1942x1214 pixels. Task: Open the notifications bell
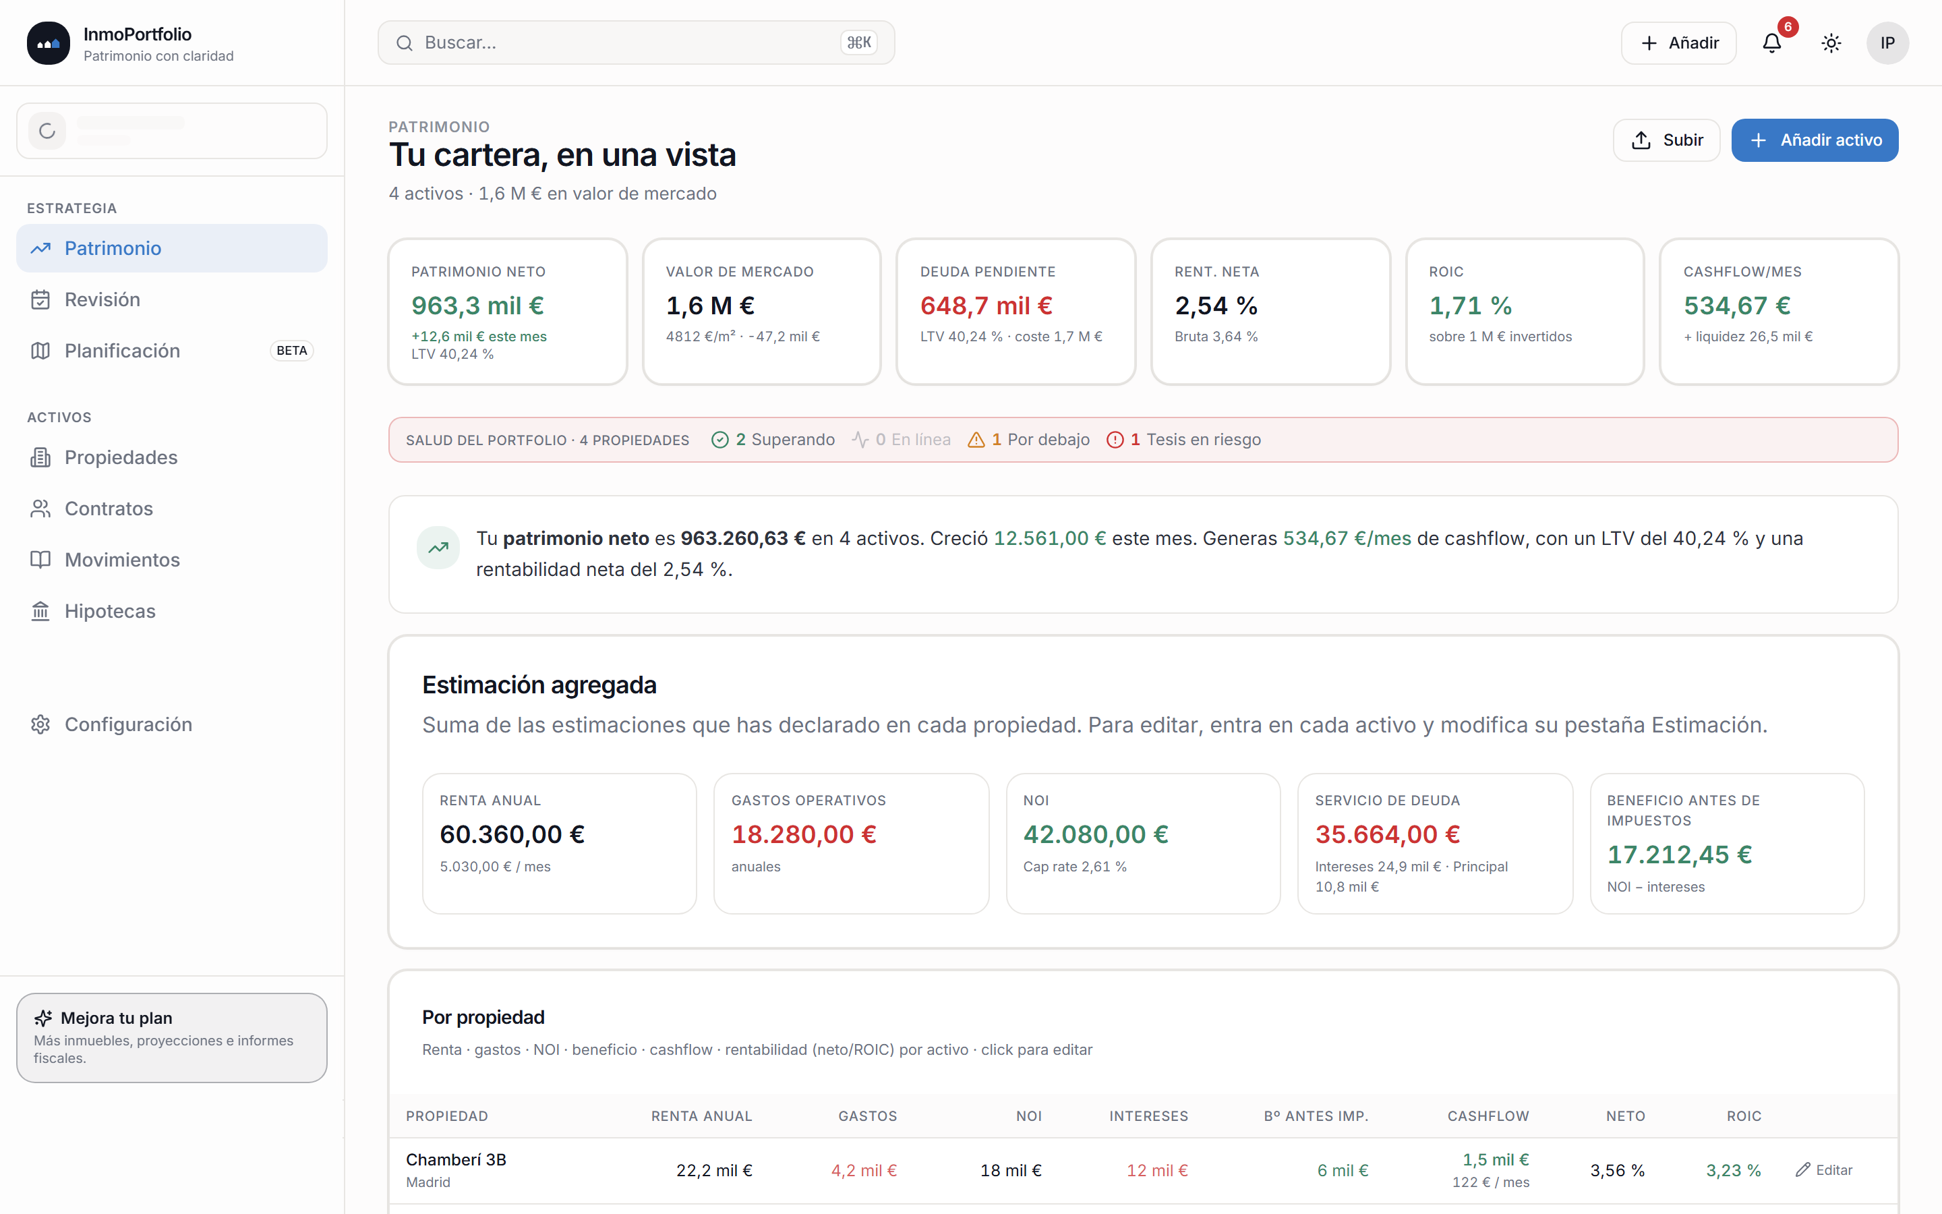[1772, 43]
